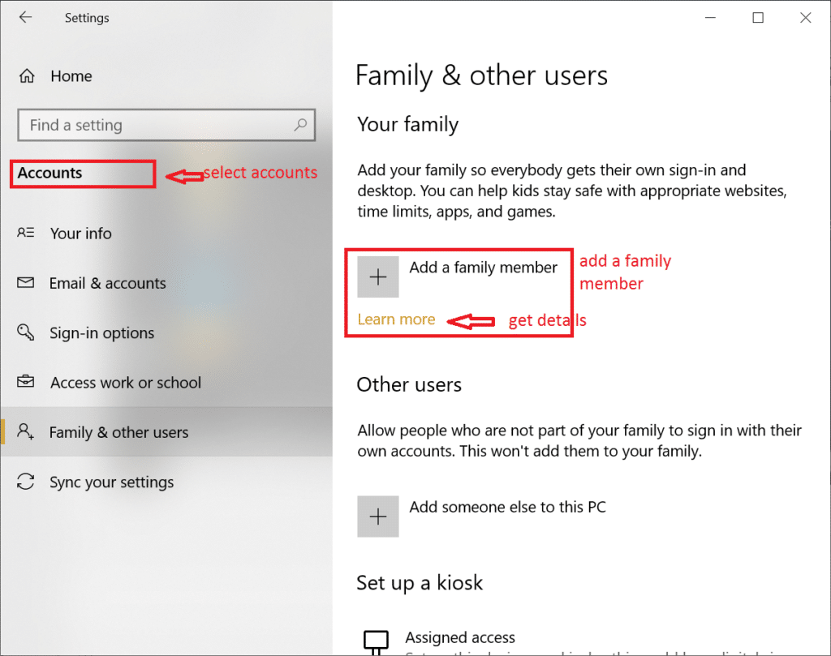Click the Home house icon

27,76
